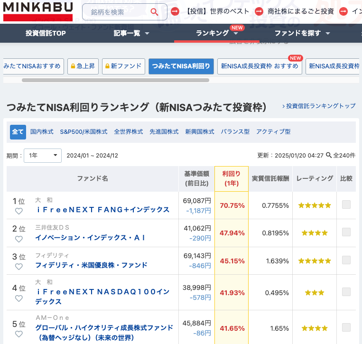Open イノベーション・インデックス・AI fund page
362x344 pixels.
[x=90, y=238]
